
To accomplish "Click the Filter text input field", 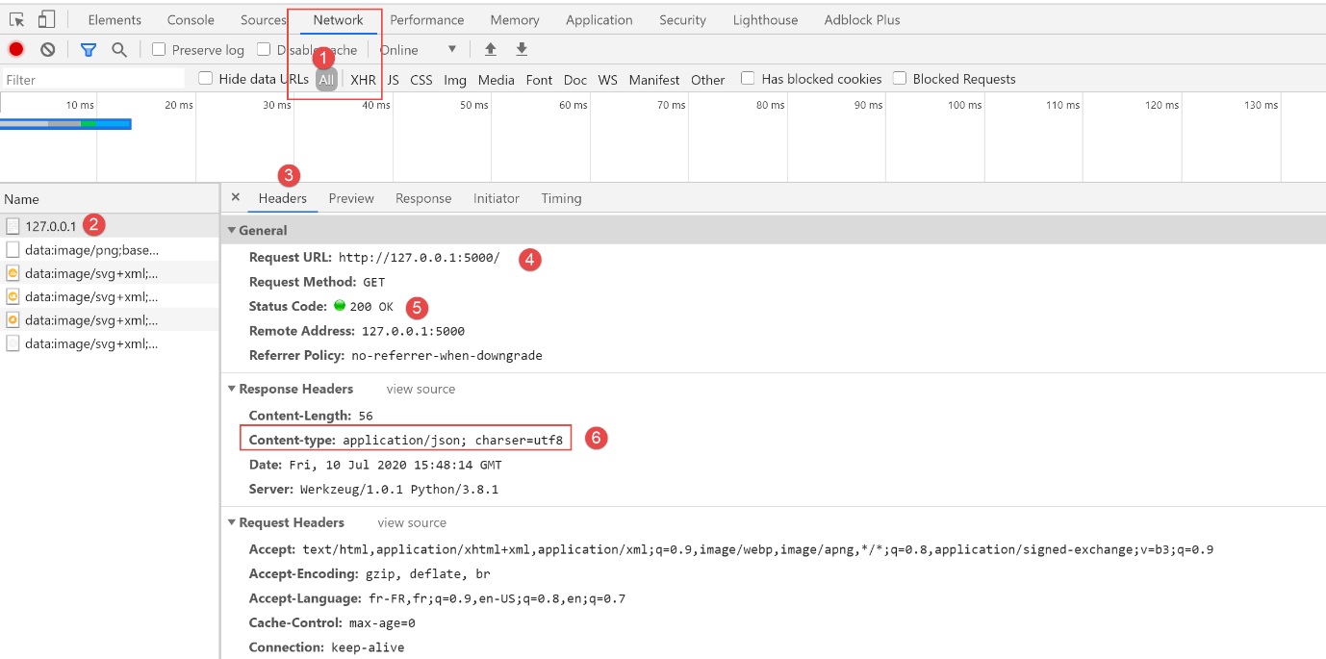I will (93, 80).
